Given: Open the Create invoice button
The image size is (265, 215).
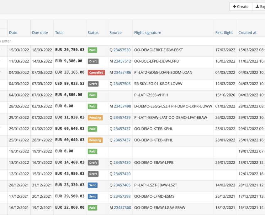Looking at the screenshot, I should tap(241, 6).
